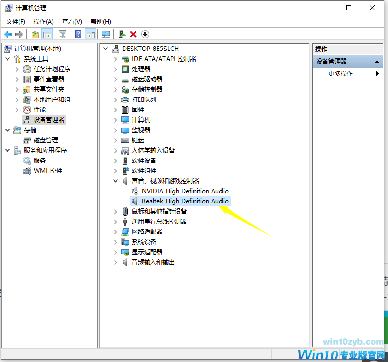This screenshot has height=362, width=388.
Task: Minimize the 计算机管理 window
Action: click(x=326, y=8)
